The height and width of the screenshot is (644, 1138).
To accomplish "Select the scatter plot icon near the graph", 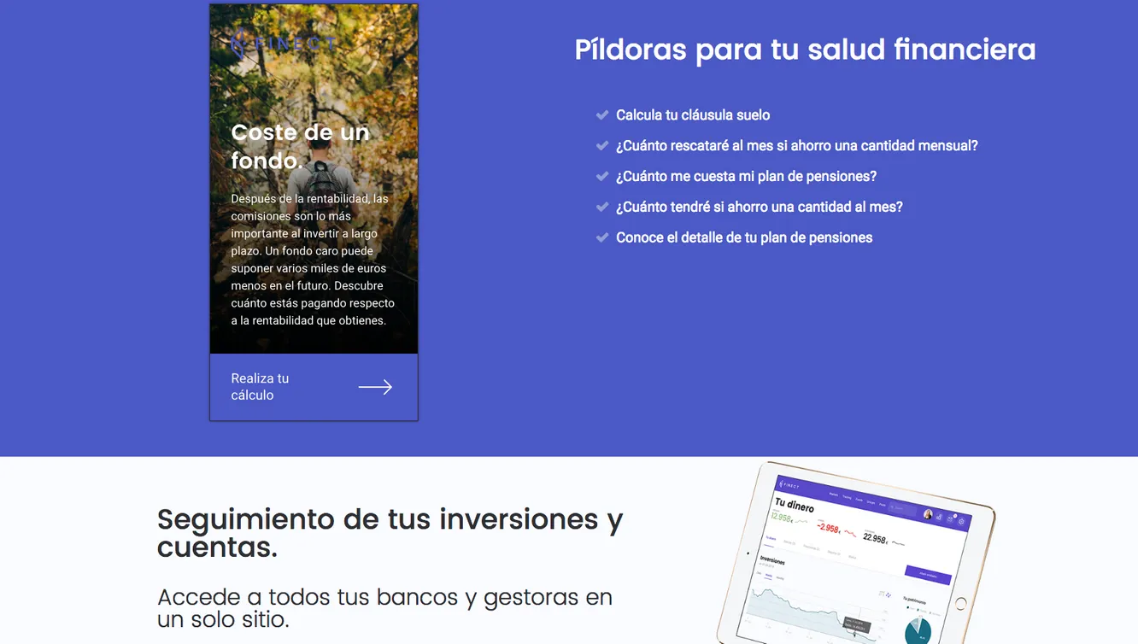I will pos(889,594).
